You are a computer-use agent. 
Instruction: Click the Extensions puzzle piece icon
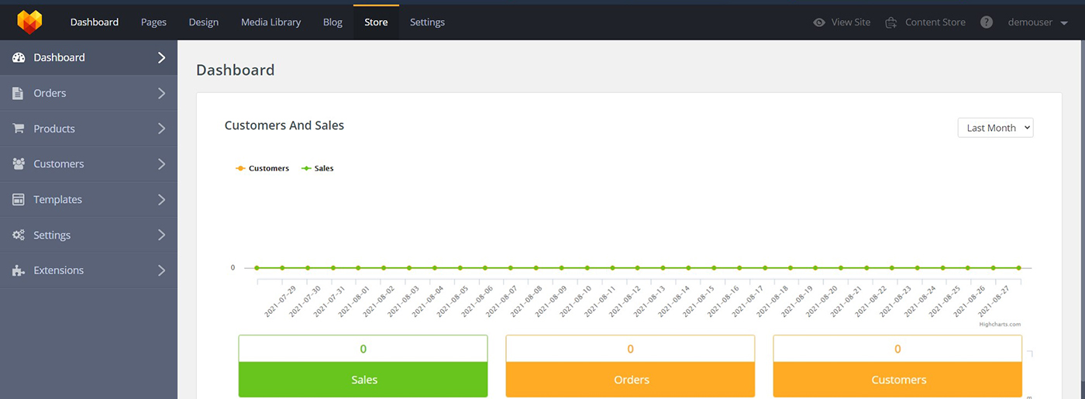tap(19, 270)
